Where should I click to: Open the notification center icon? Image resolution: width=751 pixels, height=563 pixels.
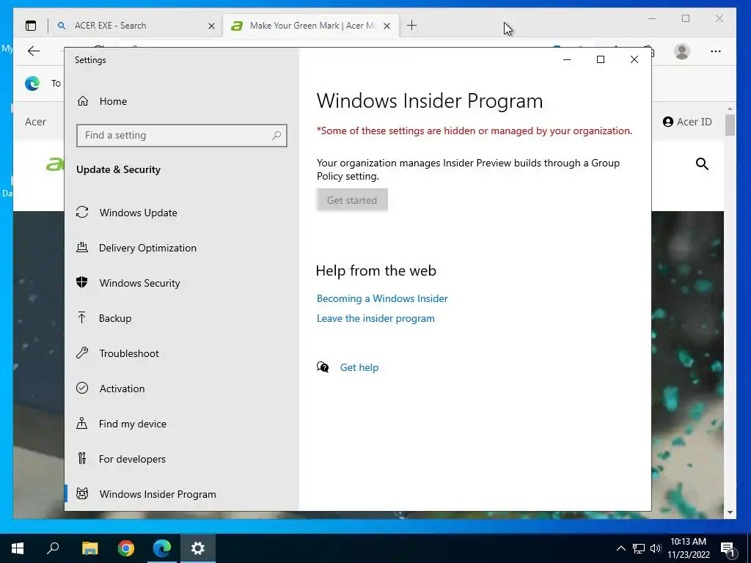728,548
